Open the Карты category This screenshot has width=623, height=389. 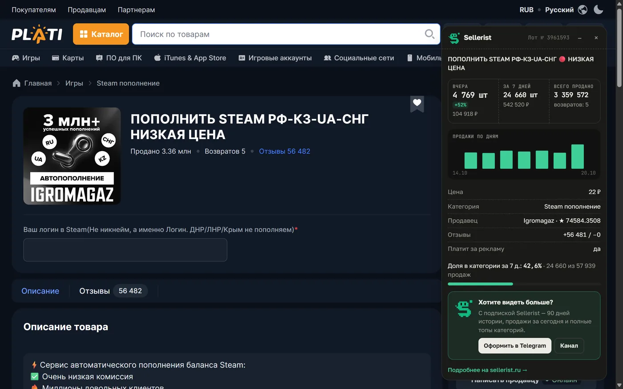pyautogui.click(x=68, y=58)
